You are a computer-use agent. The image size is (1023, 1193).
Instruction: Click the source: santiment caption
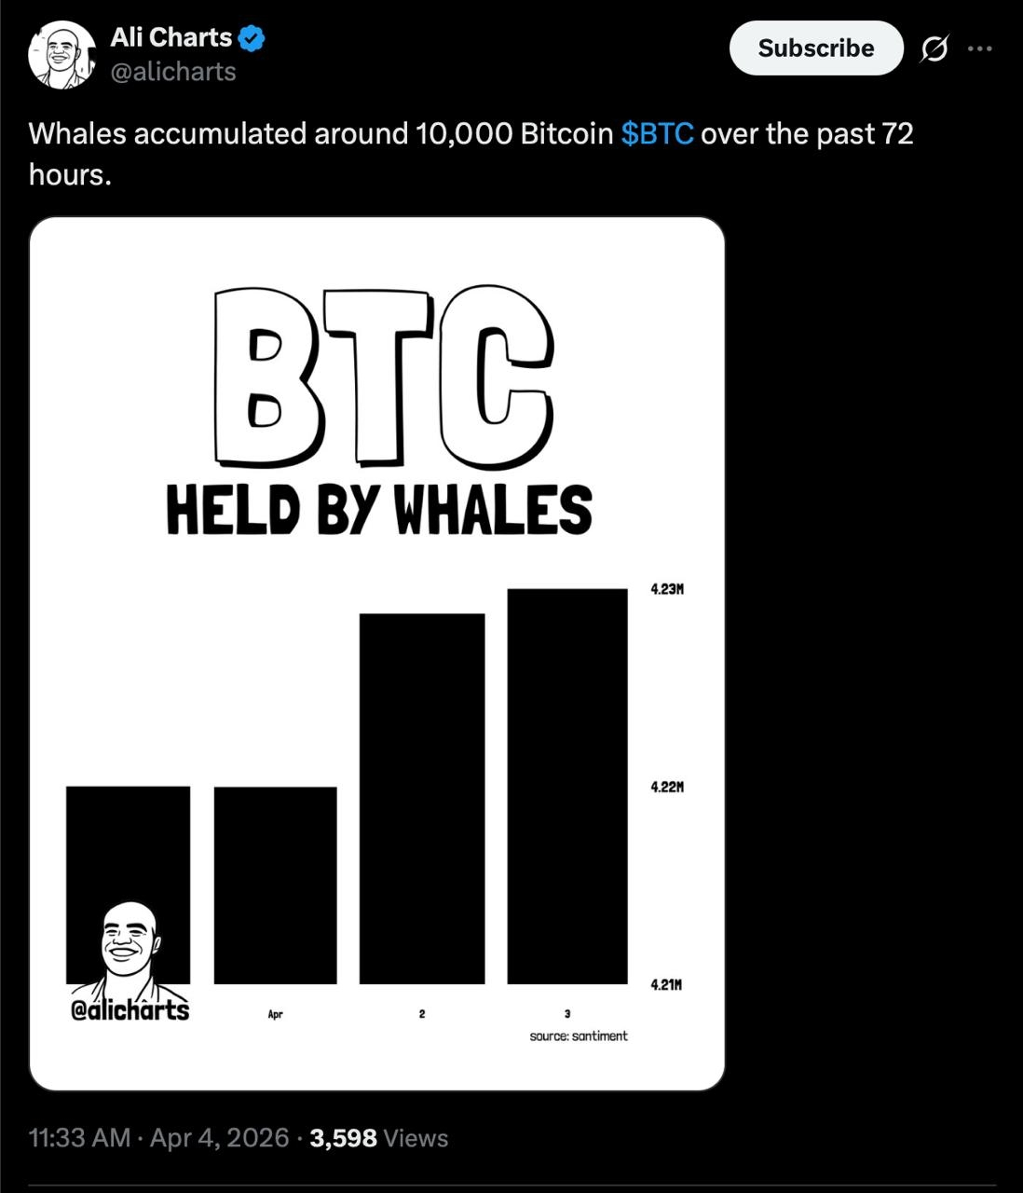[x=578, y=1035]
